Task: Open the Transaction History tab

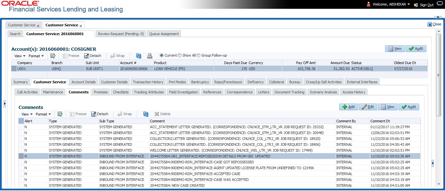Action: tap(148, 82)
